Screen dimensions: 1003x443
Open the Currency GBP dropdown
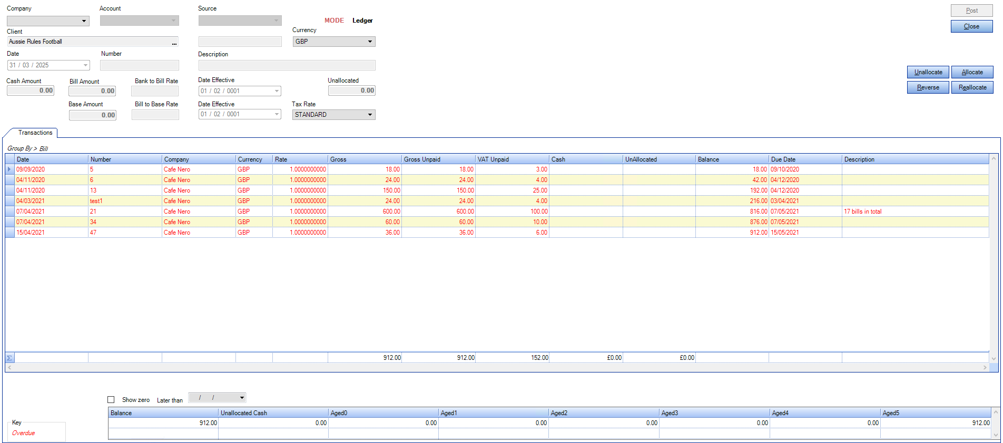click(370, 42)
